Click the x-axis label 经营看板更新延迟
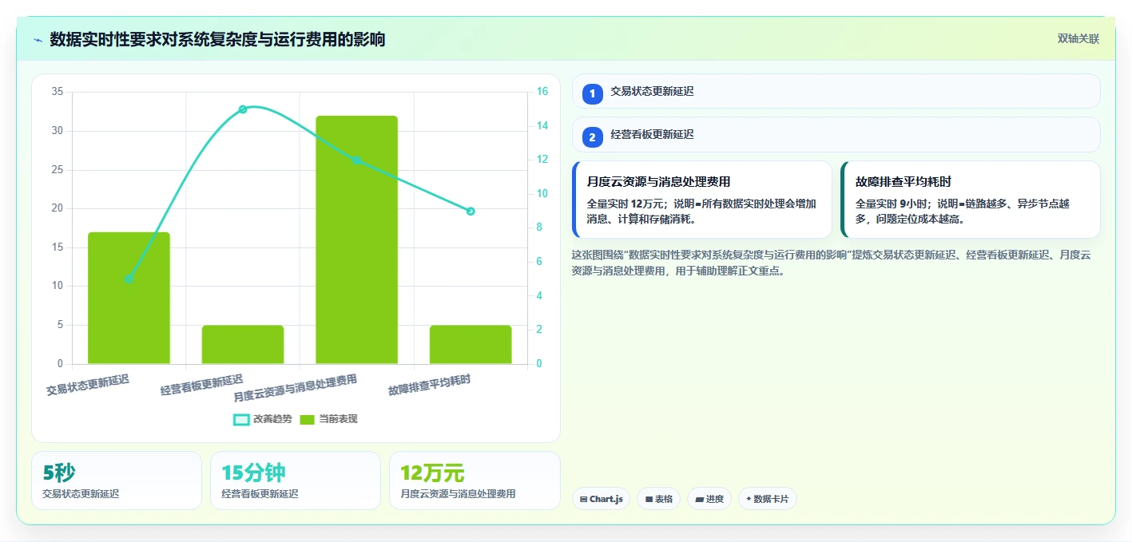 click(201, 384)
